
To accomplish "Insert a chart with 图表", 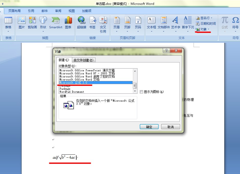I will (68, 20).
